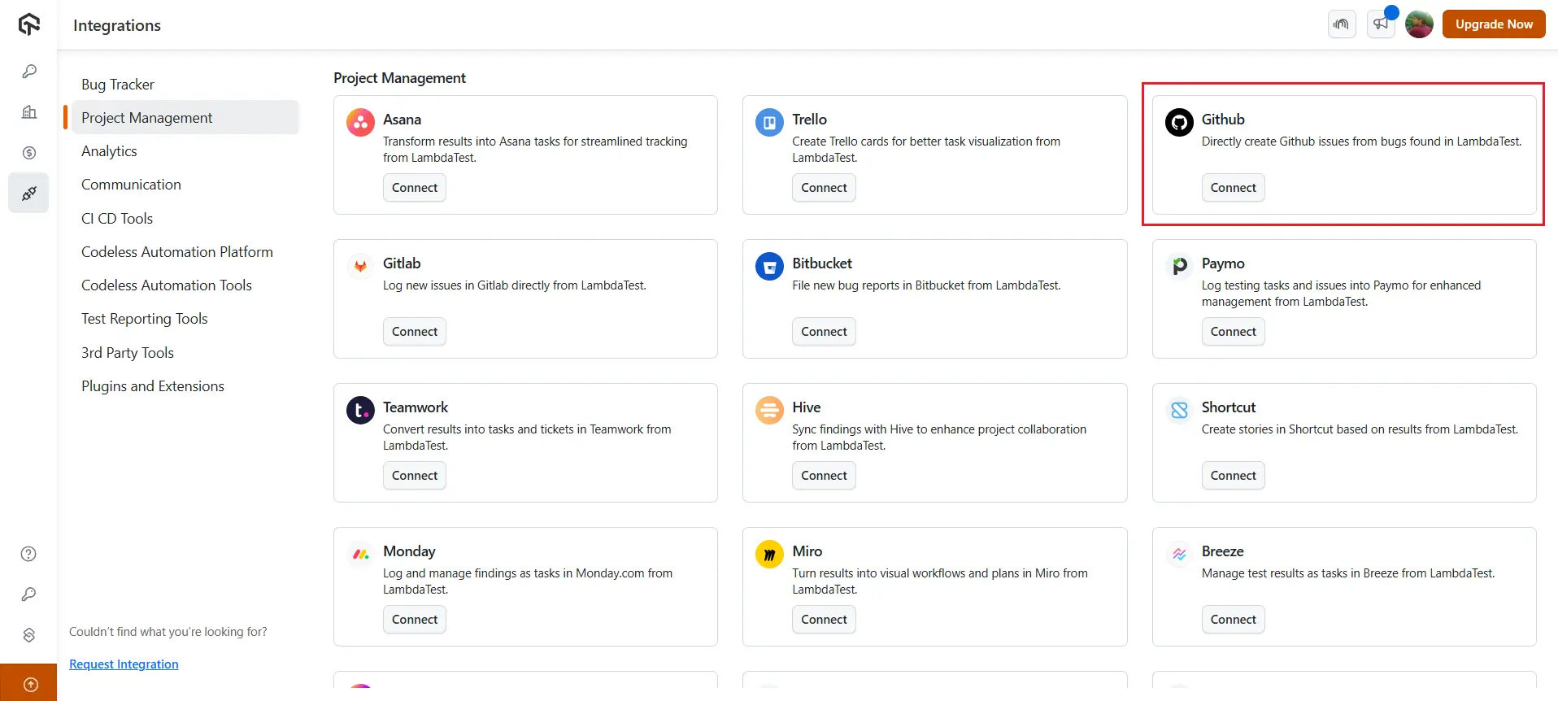Open the Plugins and Extensions category
1558x701 pixels.
(153, 386)
